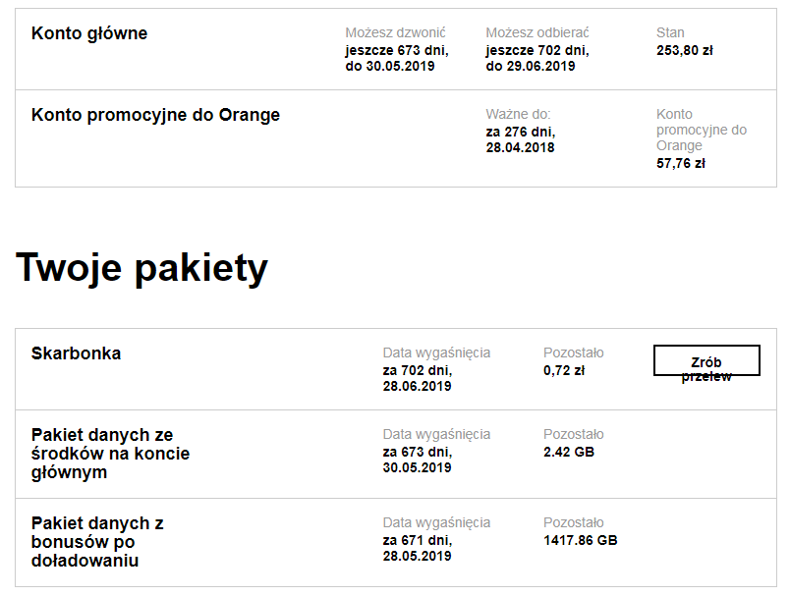Click the main account balance 253,80 zł
790x596 pixels.
tap(684, 50)
